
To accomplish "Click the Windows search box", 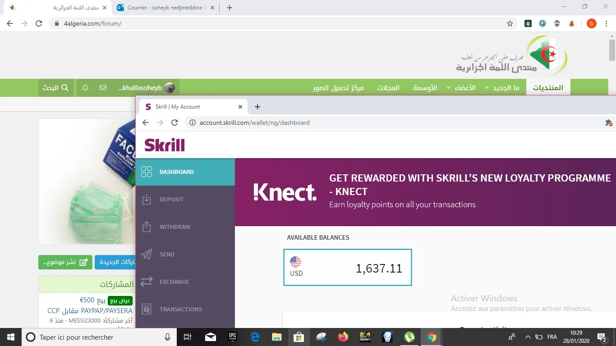I will pos(95,337).
